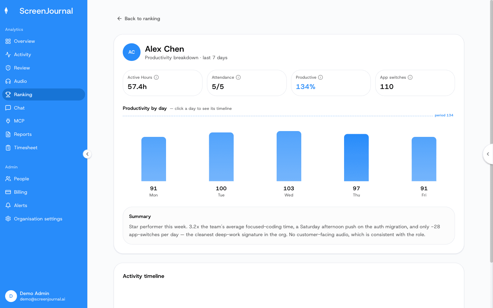Click the Reports document icon
This screenshot has height=308, width=493.
(x=8, y=134)
